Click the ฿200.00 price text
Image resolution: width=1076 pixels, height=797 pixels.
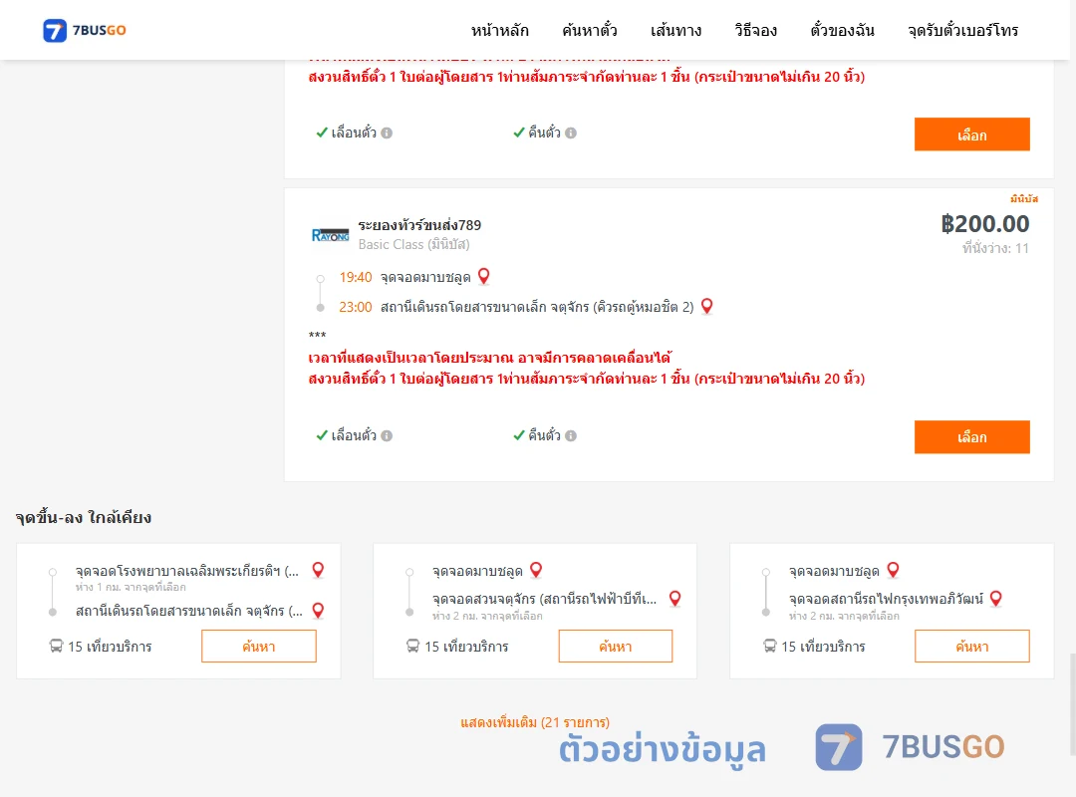984,224
